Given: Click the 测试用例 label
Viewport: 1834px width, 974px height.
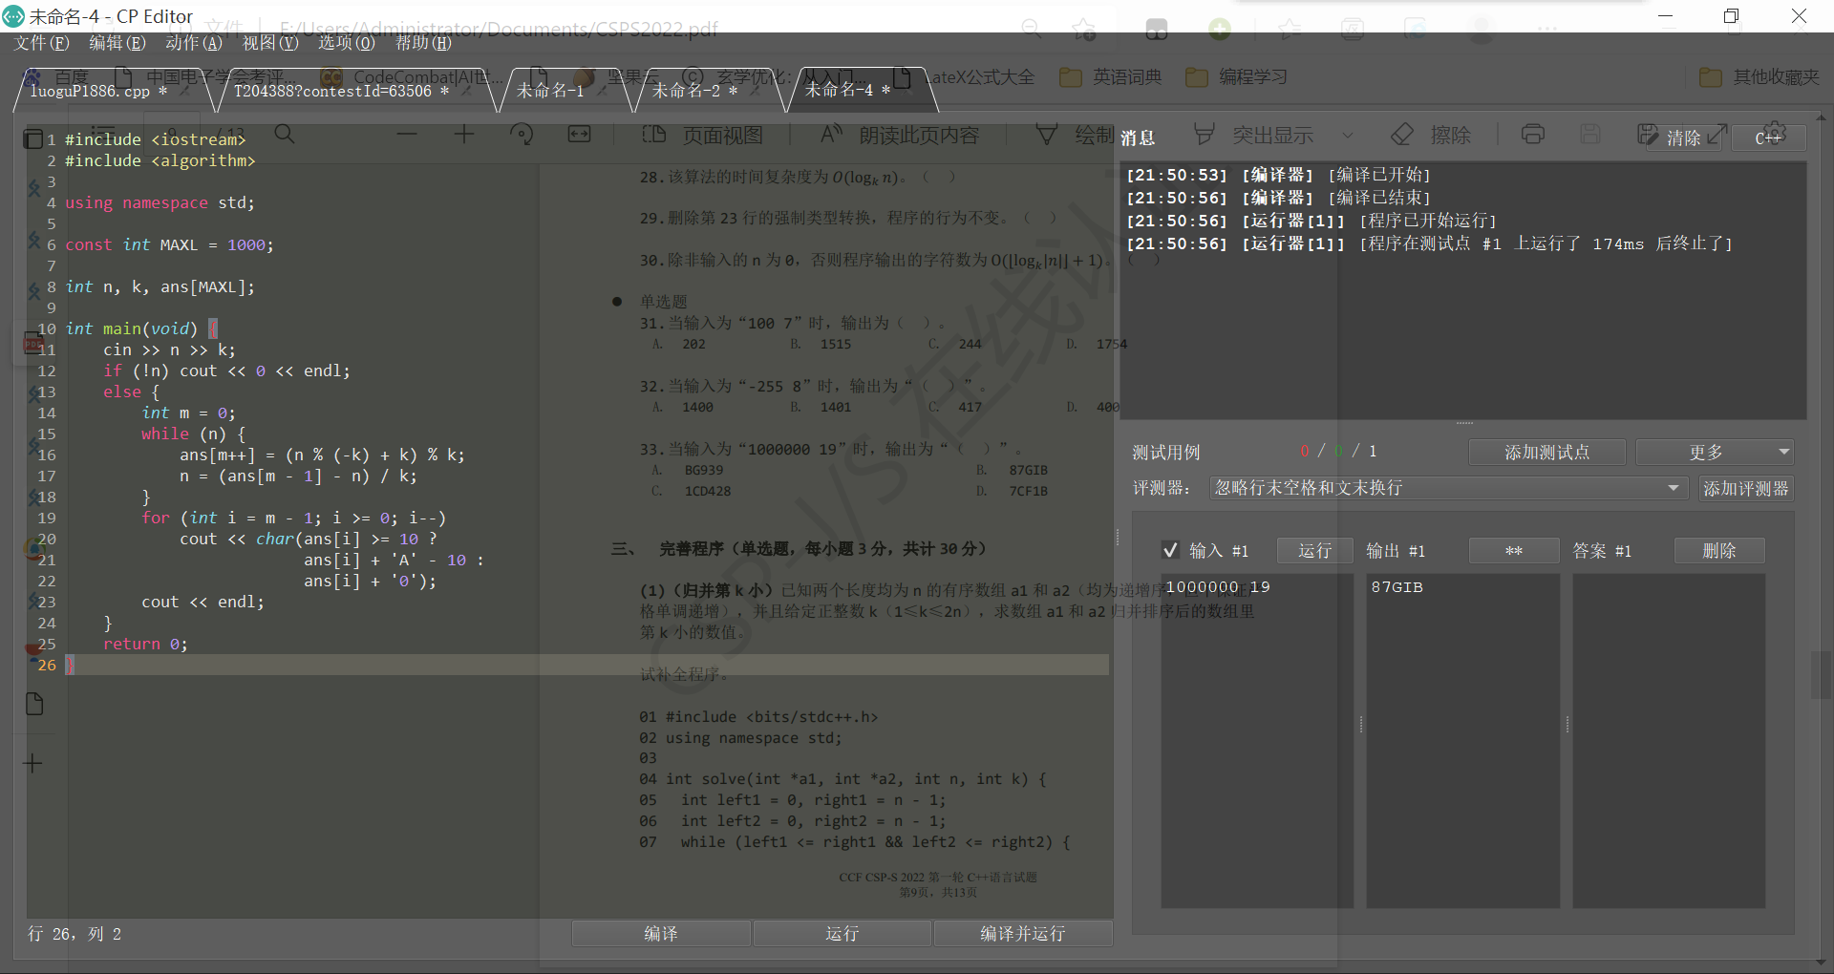Looking at the screenshot, I should point(1166,453).
